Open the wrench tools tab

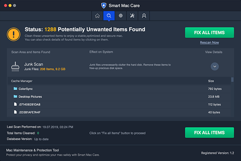[132, 16]
